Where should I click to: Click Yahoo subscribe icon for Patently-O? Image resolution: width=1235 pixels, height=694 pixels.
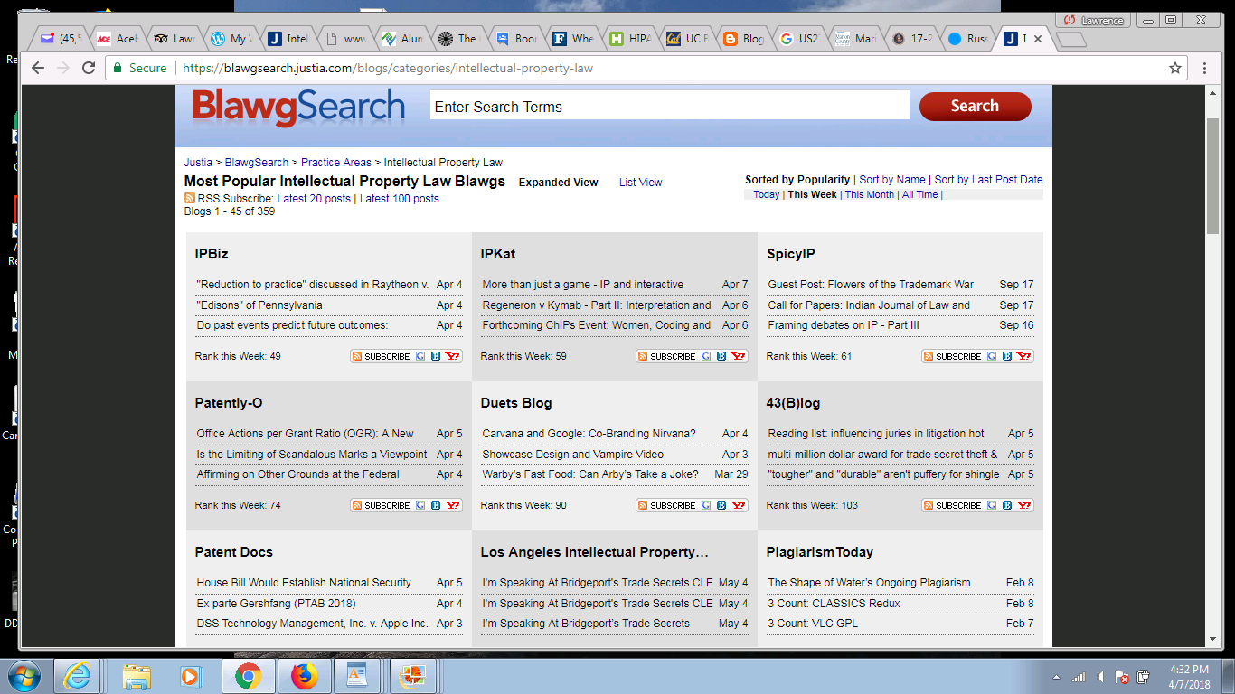452,505
